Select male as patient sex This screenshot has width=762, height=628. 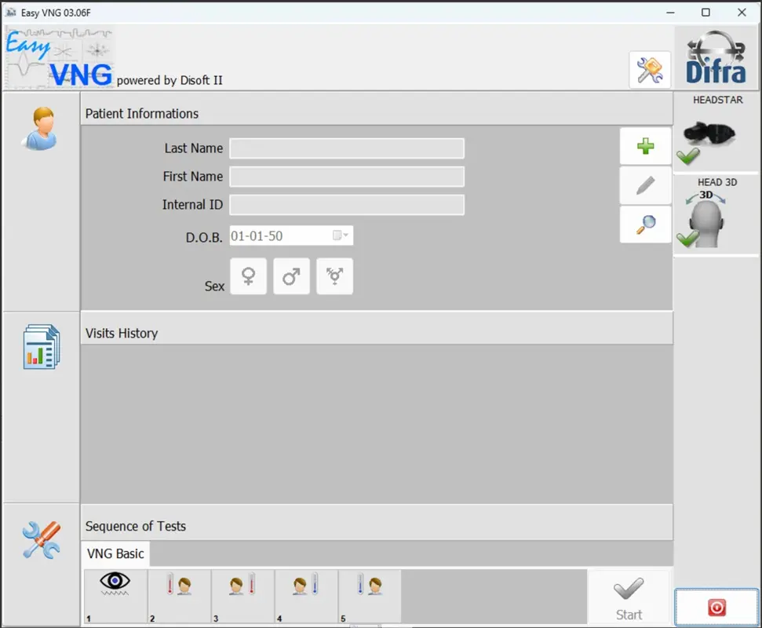(x=291, y=276)
